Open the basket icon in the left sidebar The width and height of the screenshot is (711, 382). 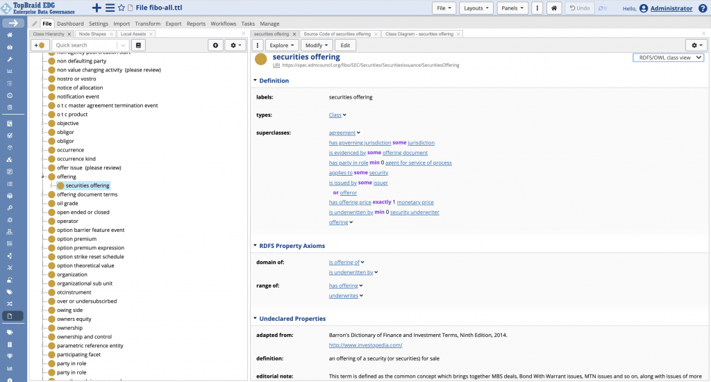pyautogui.click(x=10, y=47)
